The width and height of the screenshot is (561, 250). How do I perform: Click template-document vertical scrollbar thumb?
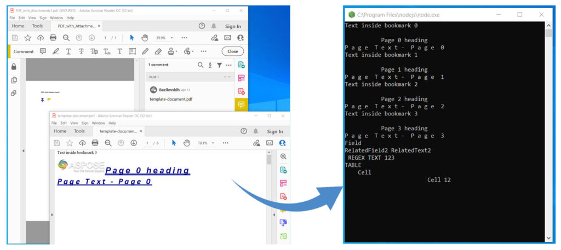pyautogui.click(x=268, y=160)
